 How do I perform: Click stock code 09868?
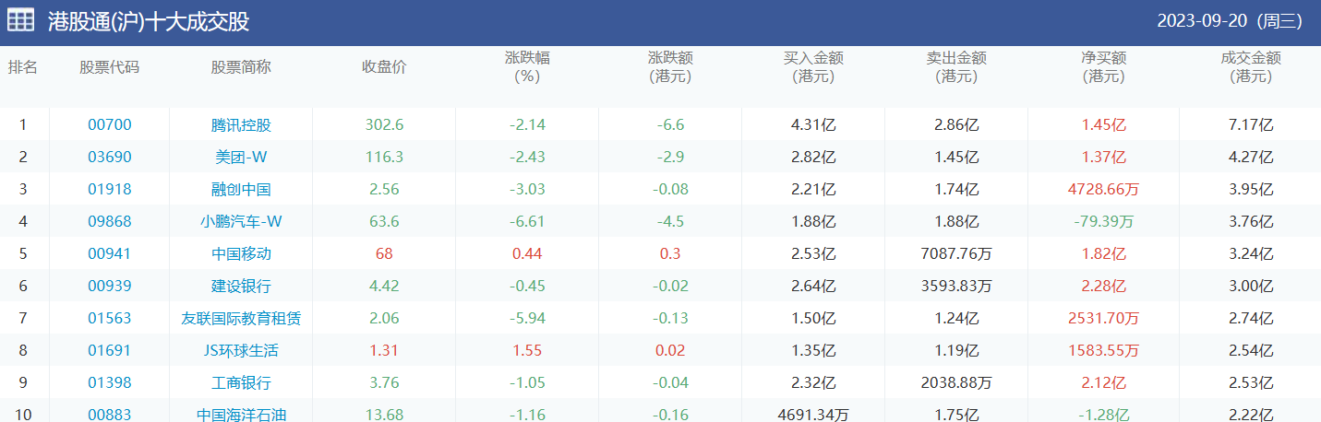tap(110, 221)
